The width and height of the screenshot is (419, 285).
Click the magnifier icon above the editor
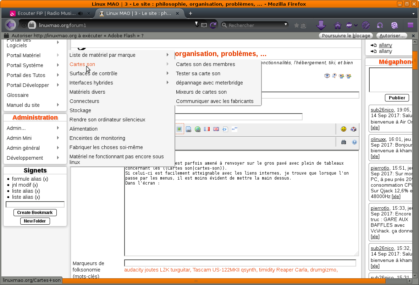coord(334,76)
